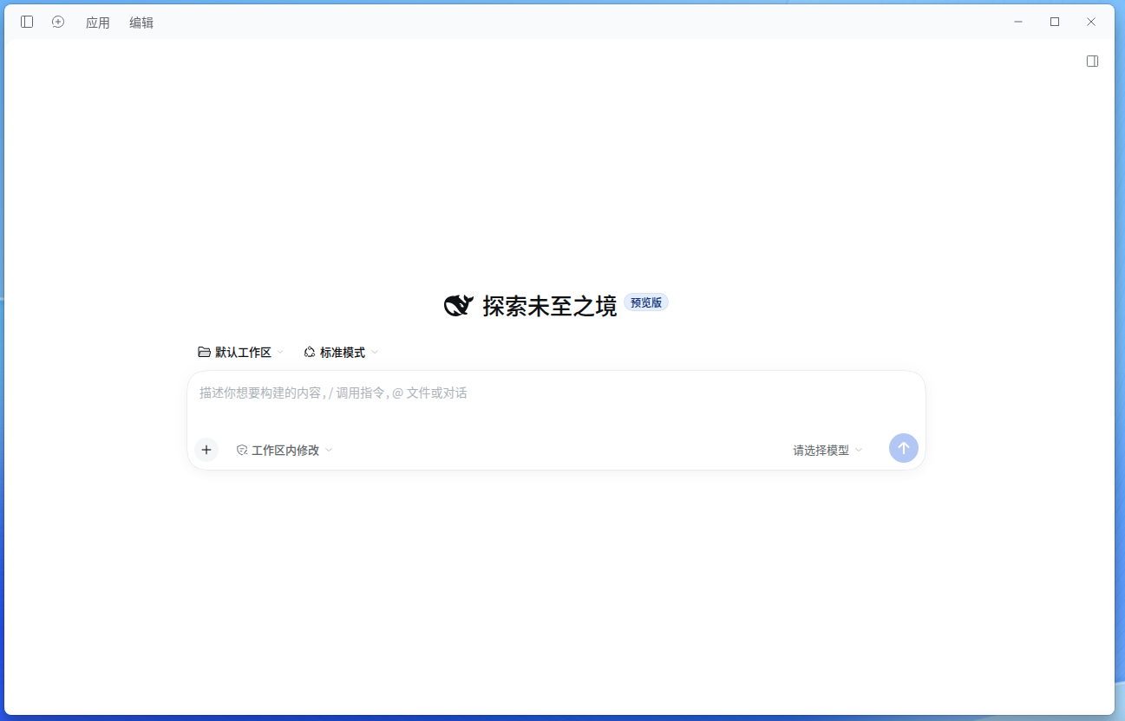This screenshot has height=721, width=1125.
Task: Close the application window
Action: pos(1091,22)
